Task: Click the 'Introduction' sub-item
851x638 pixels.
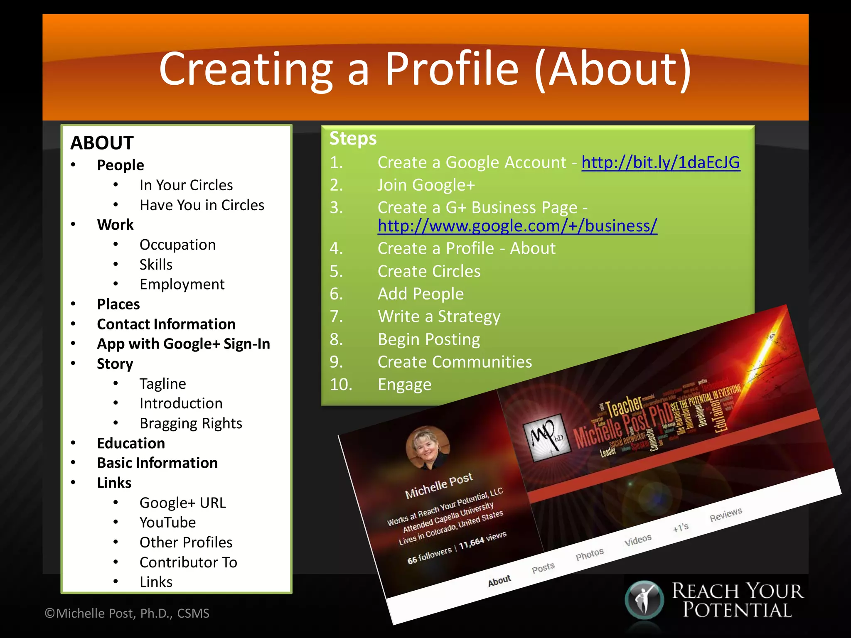Action: click(x=181, y=403)
